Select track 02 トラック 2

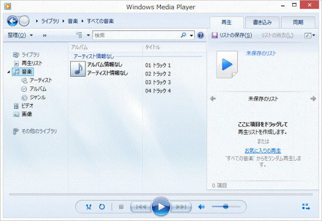pos(158,74)
